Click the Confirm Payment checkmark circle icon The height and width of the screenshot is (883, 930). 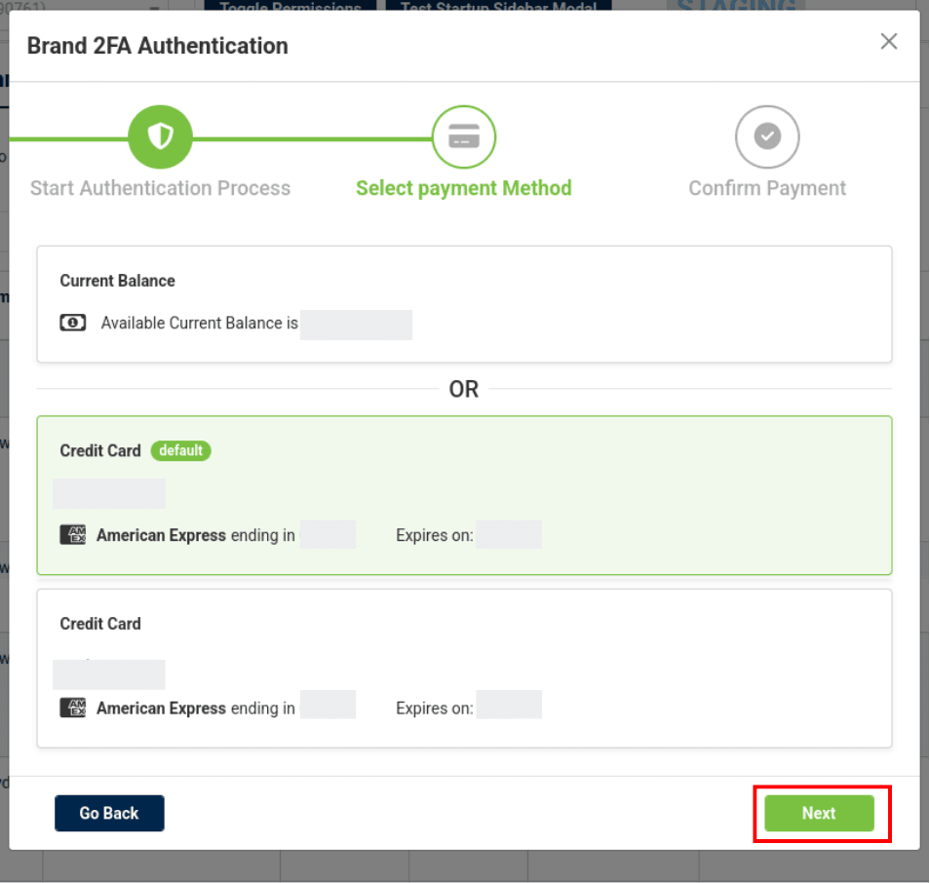coord(767,137)
